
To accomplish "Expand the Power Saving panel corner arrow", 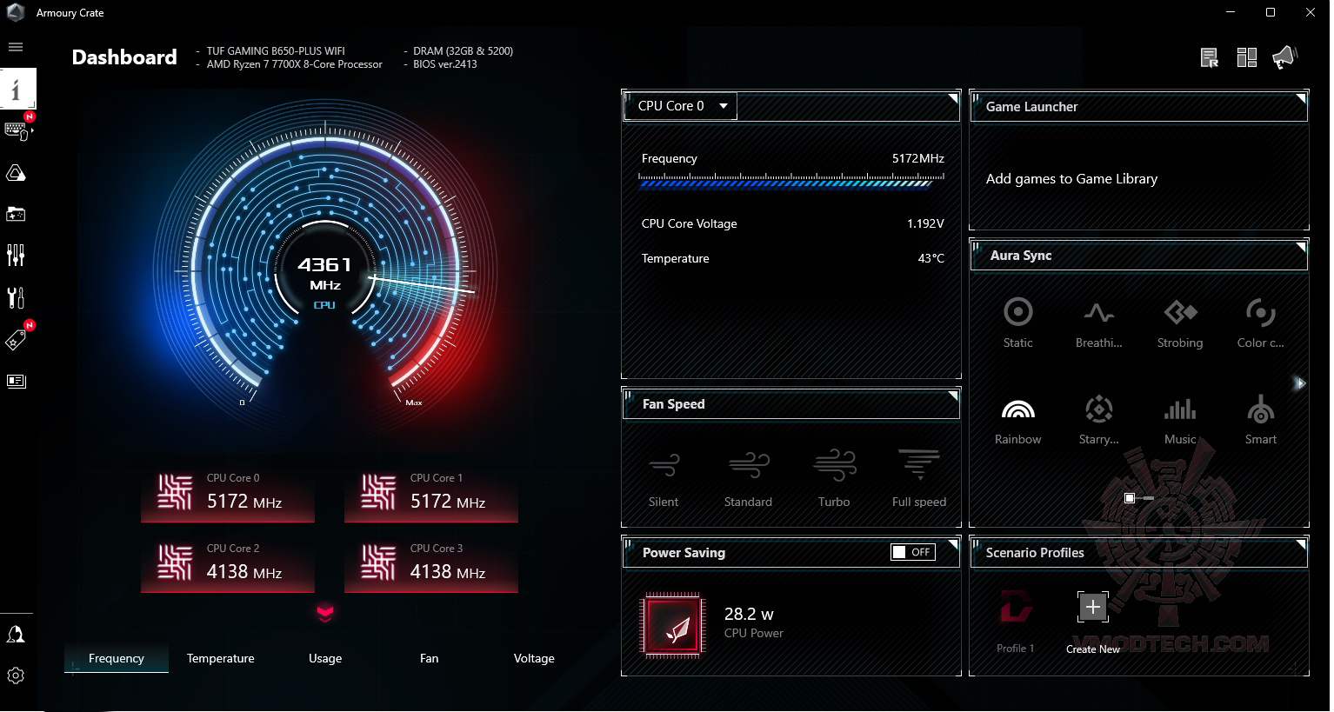I will 953,545.
